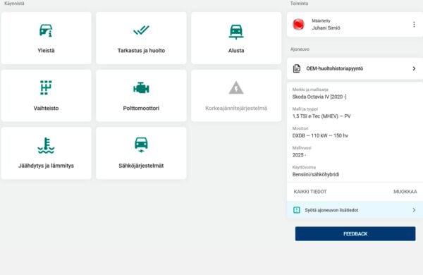The width and height of the screenshot is (423, 275).
Task: Open Syötä ajoneuvon lisätiedot link text
Action: (331, 210)
